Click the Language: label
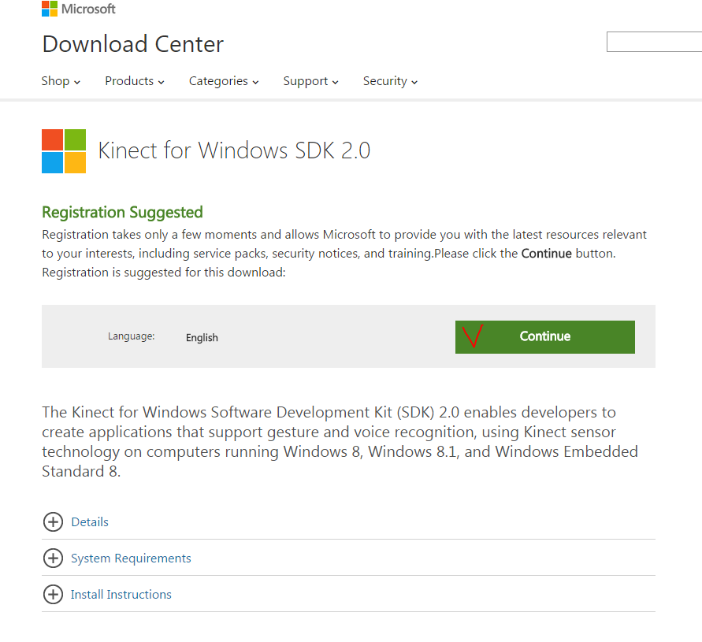This screenshot has height=642, width=702. (131, 336)
